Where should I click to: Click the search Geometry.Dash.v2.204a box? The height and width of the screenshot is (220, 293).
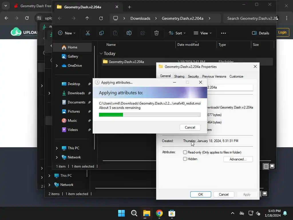coord(250,18)
